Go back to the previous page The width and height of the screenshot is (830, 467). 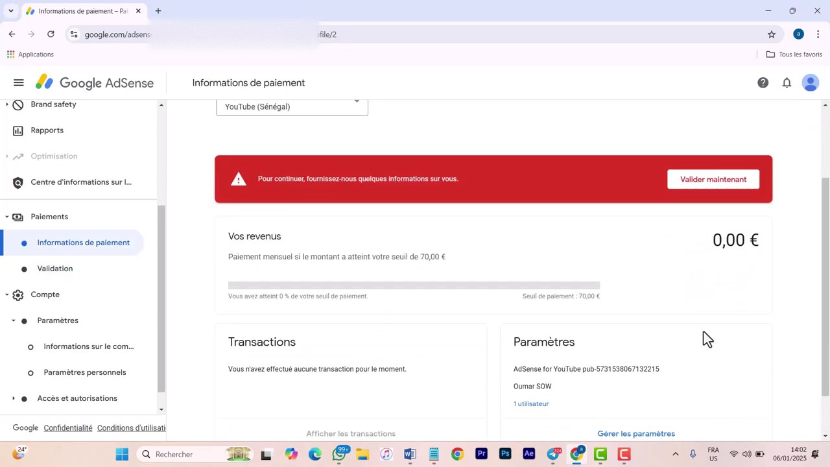tap(12, 34)
